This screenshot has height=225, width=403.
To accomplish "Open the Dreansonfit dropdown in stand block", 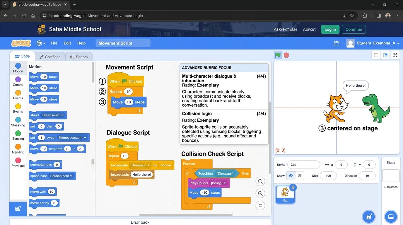I will click(53, 115).
